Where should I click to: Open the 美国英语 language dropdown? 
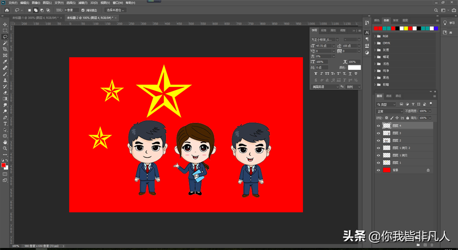click(x=325, y=87)
